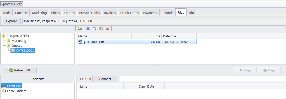Image resolution: width=286 pixels, height=99 pixels.
Task: Click the Q-TES10001 folder icon in tree
Action: pos(13,51)
